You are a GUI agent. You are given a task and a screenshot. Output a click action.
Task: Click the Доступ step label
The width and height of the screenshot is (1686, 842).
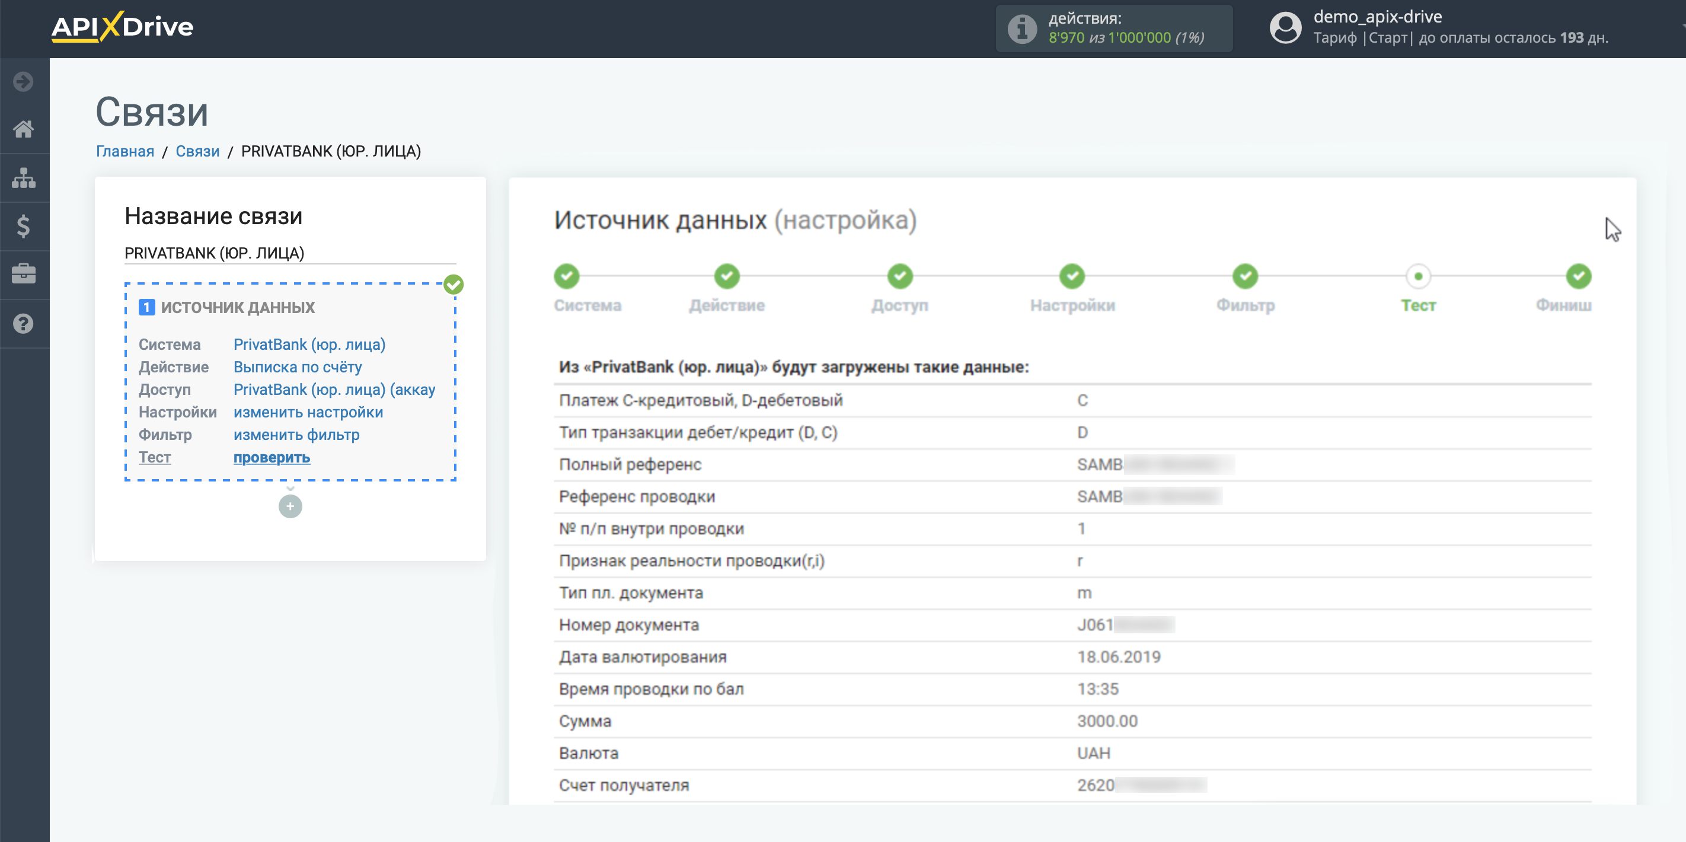click(x=900, y=306)
